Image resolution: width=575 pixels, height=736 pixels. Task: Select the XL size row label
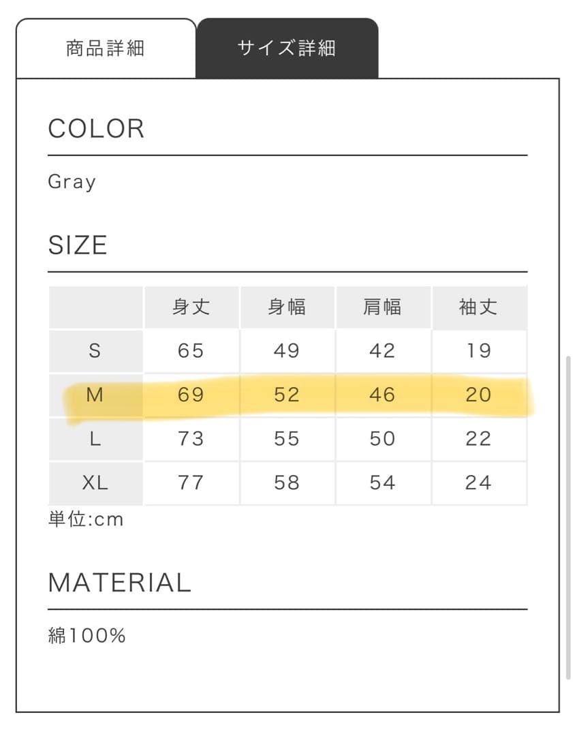coord(95,482)
